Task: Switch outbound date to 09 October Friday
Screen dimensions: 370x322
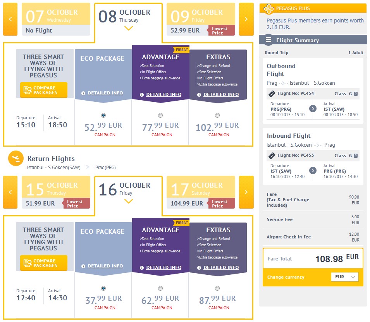Action: pos(201,19)
